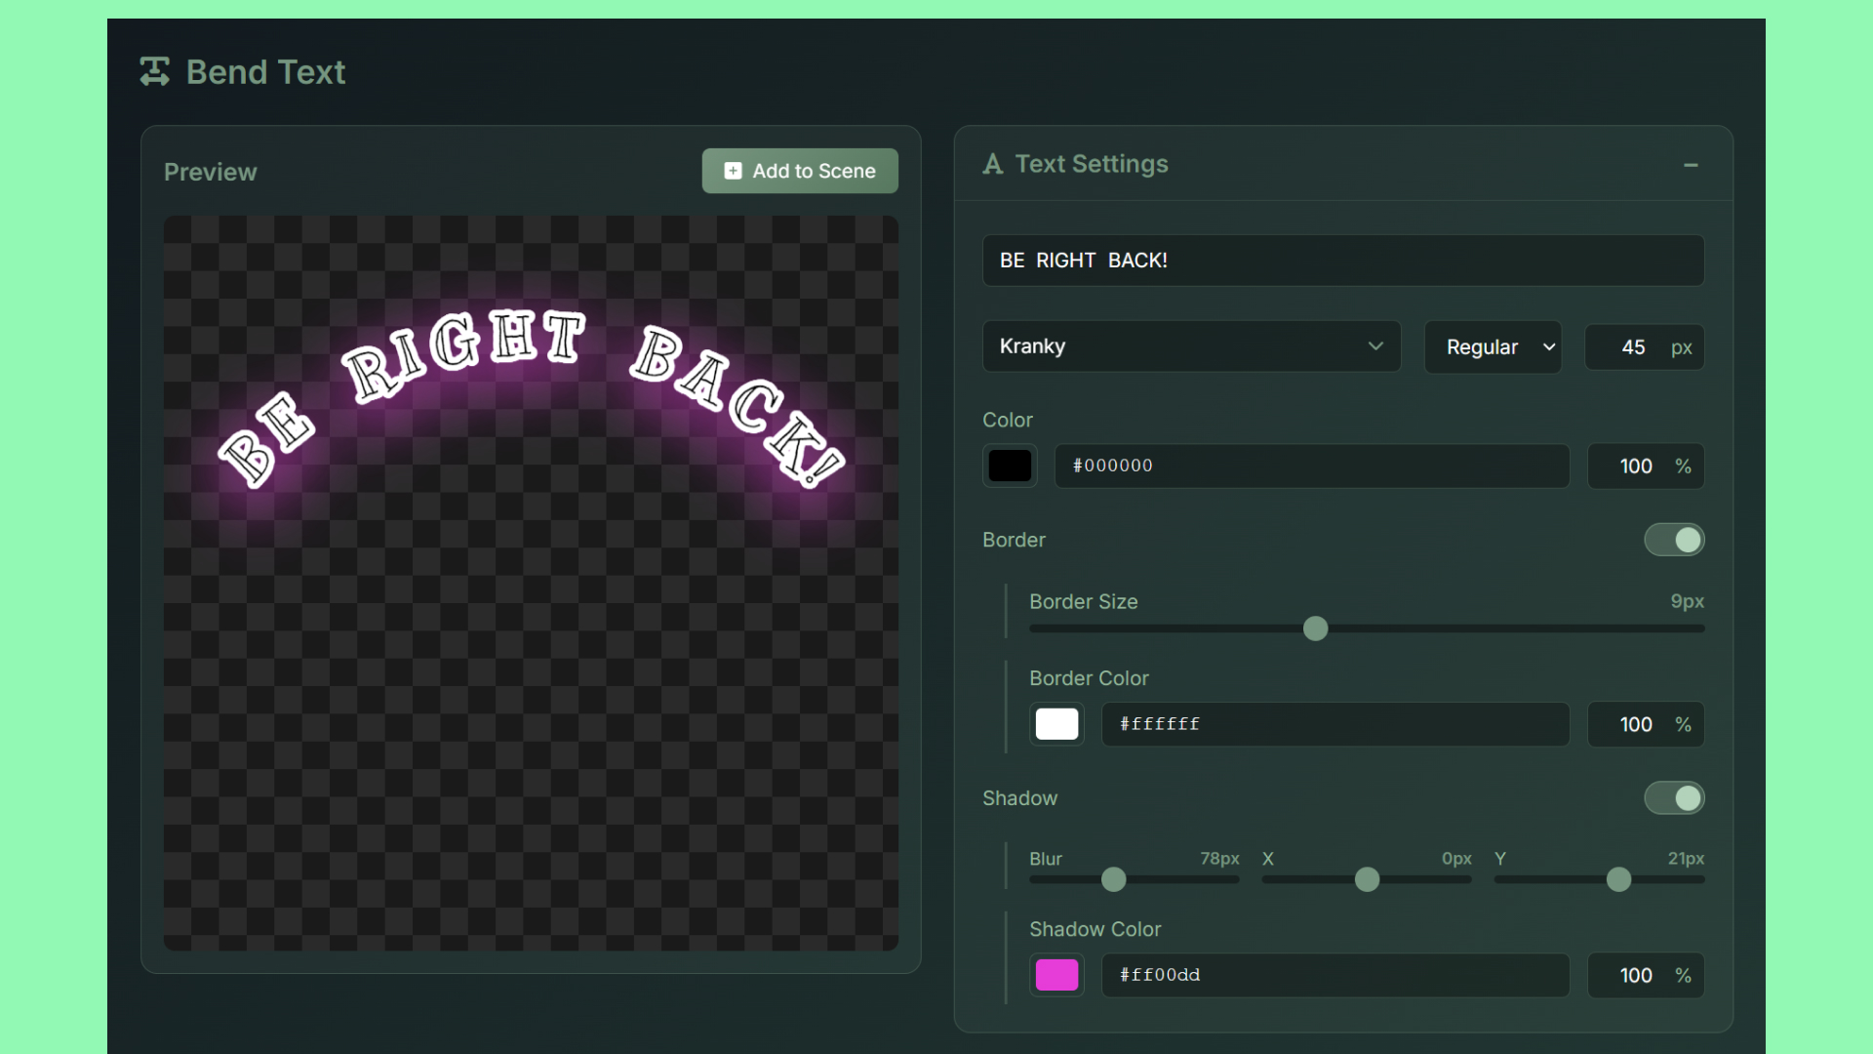This screenshot has width=1873, height=1054.
Task: Click the Shadow Color opacity 100 field
Action: click(1645, 975)
